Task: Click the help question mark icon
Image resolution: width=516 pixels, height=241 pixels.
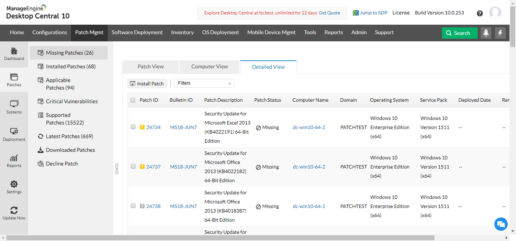Action: [x=480, y=13]
